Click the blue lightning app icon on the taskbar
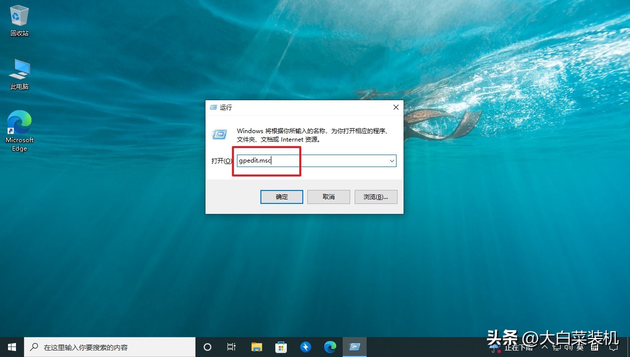The image size is (630, 357). tap(305, 347)
